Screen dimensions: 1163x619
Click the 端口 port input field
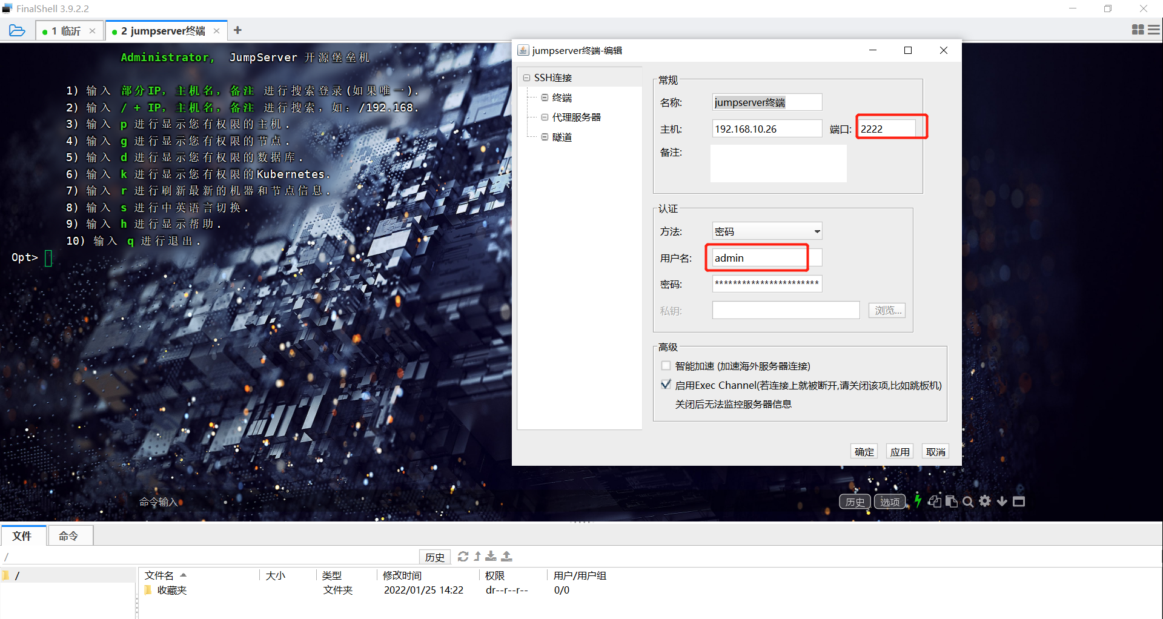887,128
